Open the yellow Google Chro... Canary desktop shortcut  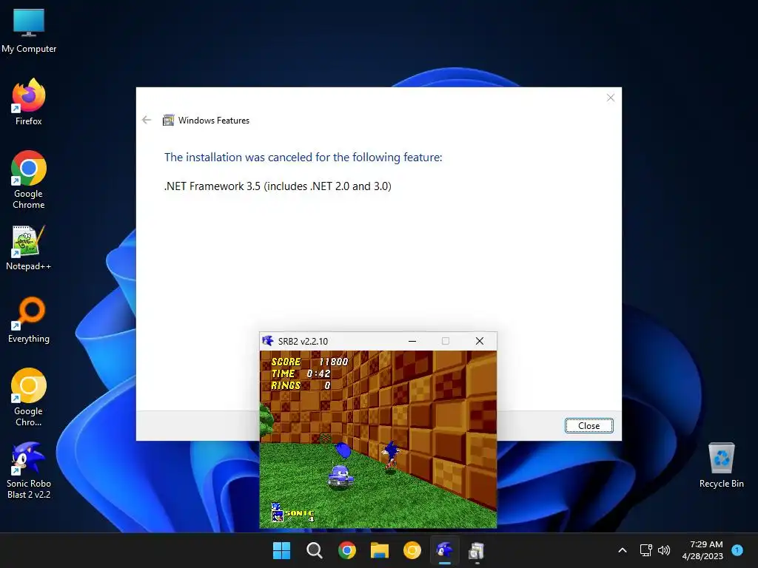(29, 397)
